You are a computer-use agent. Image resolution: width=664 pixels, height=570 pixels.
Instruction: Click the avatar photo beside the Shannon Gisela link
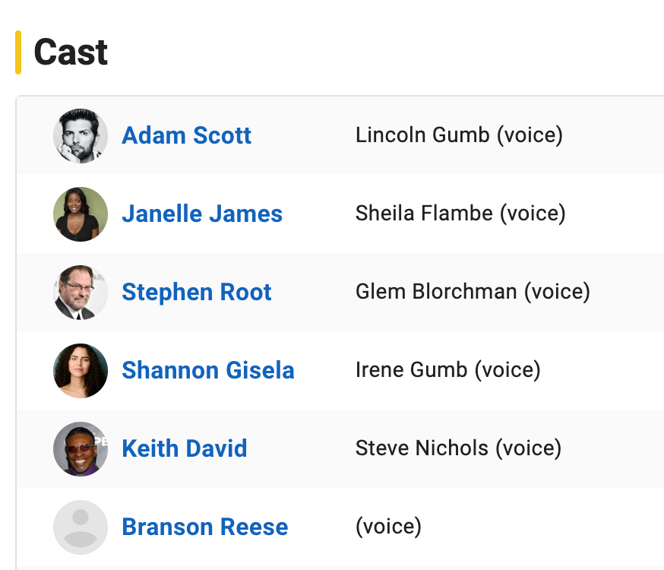[81, 370]
